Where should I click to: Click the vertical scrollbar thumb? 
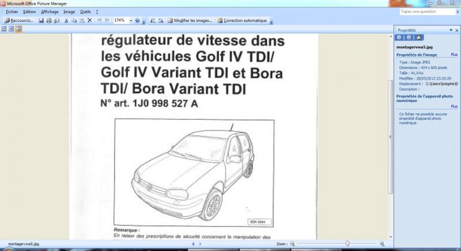point(391,137)
